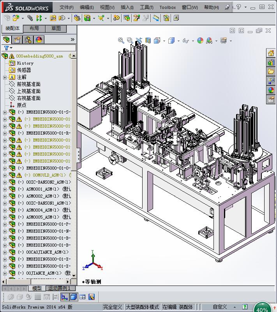Screen dimensions: 277x312
Task: Open the PropertyManager panel tab
Action: coord(17,40)
